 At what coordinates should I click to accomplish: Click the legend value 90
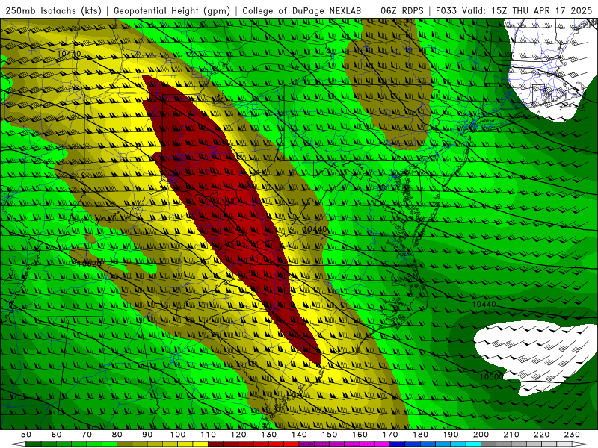click(x=147, y=435)
